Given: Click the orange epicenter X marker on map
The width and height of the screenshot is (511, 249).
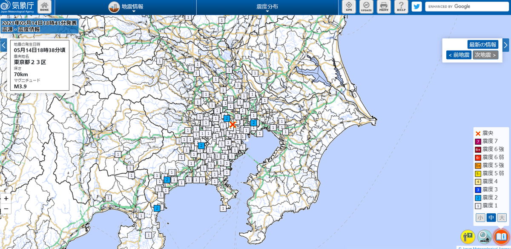Looking at the screenshot, I should [x=233, y=124].
